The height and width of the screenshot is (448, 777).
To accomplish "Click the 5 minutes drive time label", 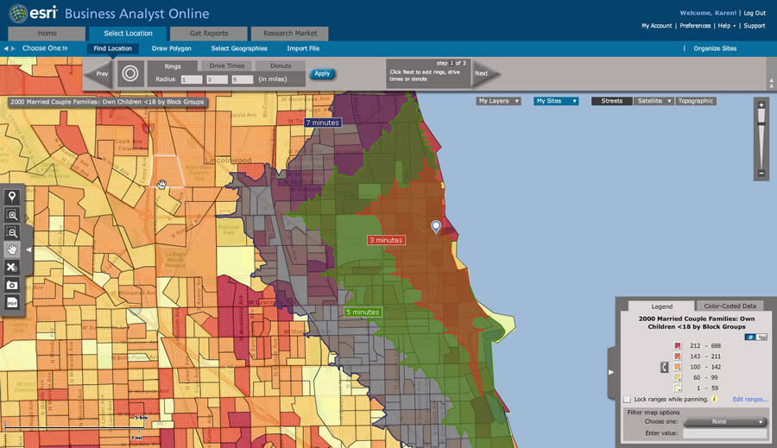I will coord(363,312).
